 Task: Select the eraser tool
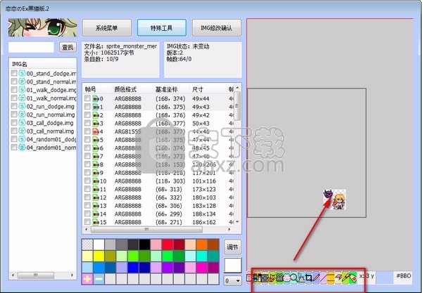[x=339, y=278]
